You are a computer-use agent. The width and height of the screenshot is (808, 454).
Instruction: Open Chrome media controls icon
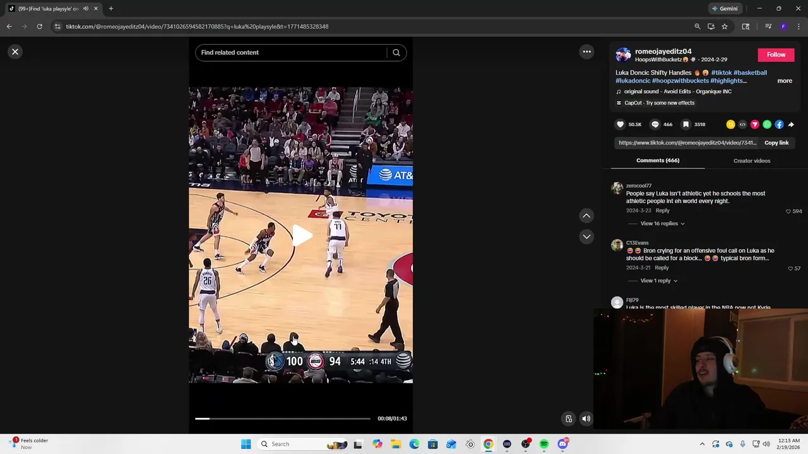[x=768, y=26]
